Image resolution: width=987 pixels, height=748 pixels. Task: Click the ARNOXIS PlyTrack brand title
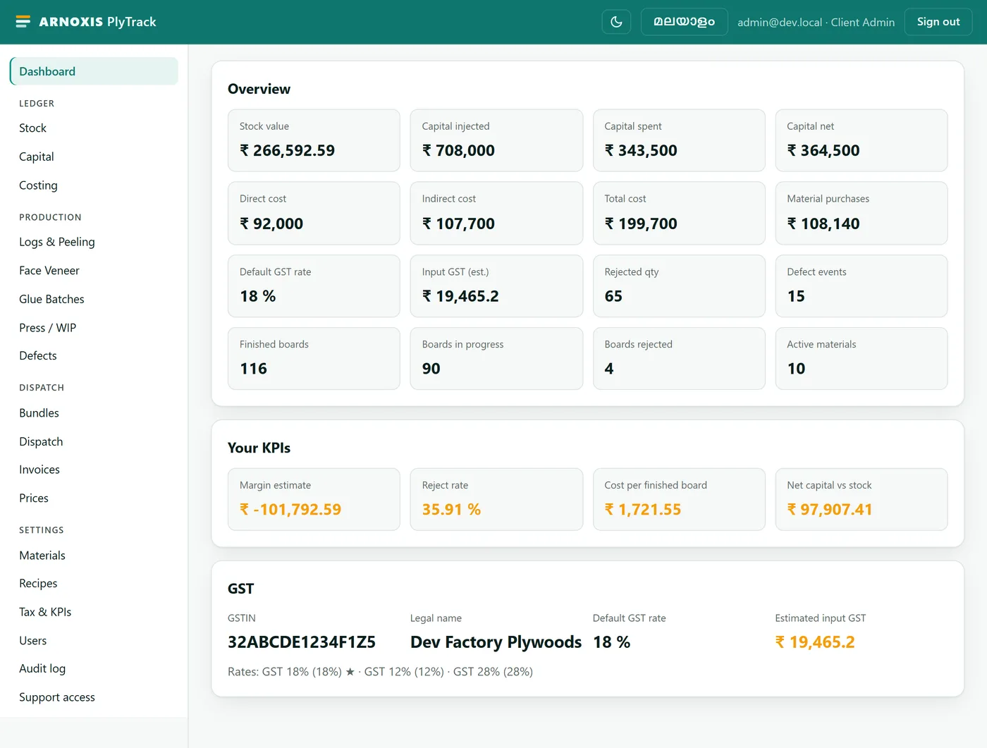[97, 22]
